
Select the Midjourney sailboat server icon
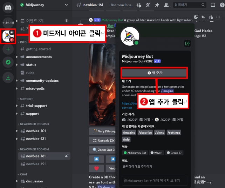8,36
